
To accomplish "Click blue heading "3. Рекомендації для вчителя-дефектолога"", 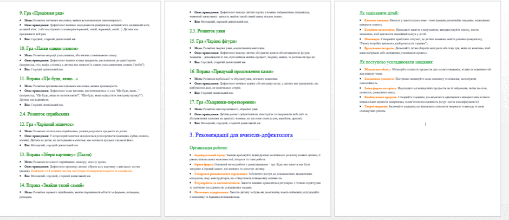I will (241, 134).
